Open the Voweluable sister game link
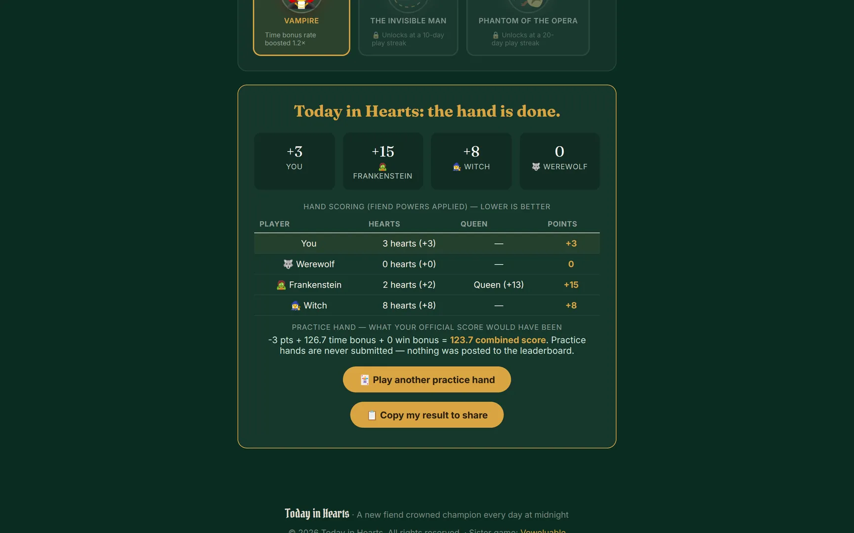This screenshot has width=854, height=533. tap(543, 531)
